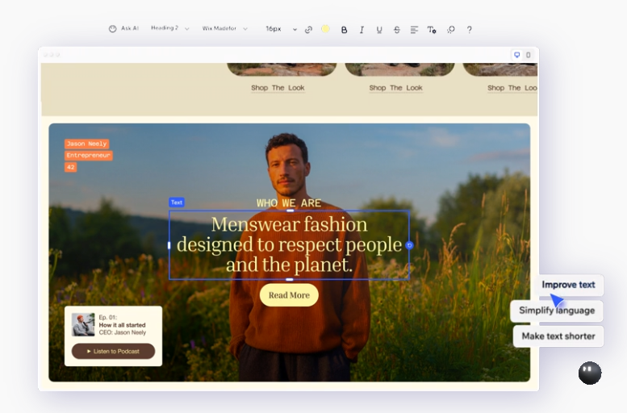Screen dimensions: 627x413
Task: Switch to mobile view icon
Action: click(x=529, y=55)
